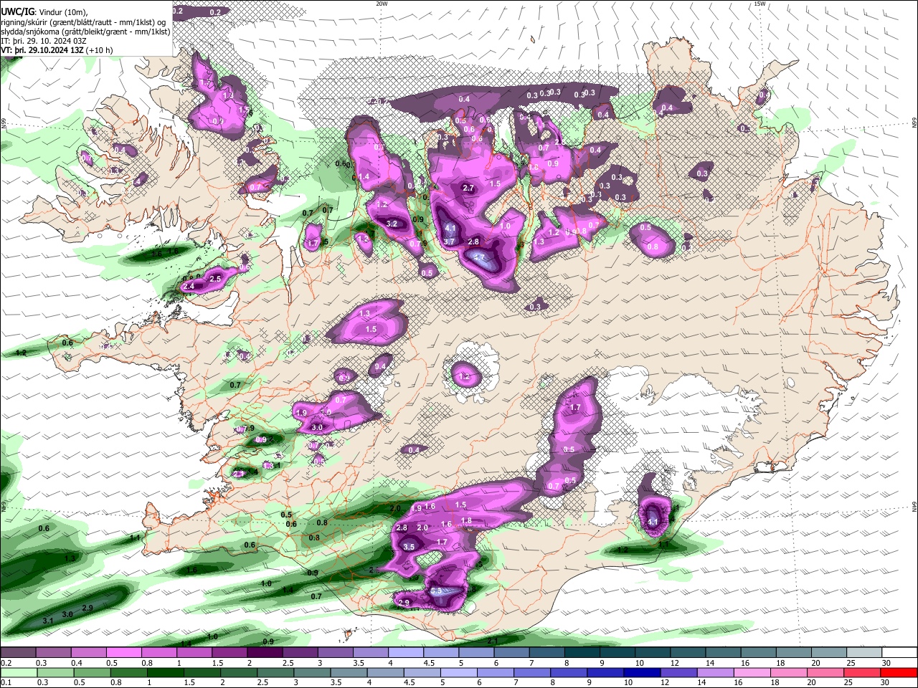Viewport: 918px width, 688px height.
Task: Click the darkest purple swatch at 2 in the upper scale
Action: (264, 653)
